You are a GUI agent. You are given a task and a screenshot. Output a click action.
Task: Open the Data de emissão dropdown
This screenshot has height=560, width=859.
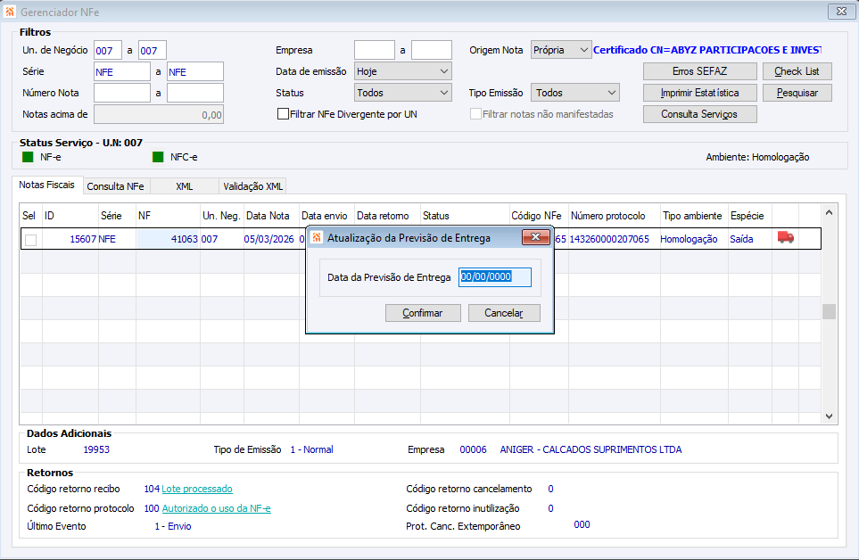coord(402,71)
